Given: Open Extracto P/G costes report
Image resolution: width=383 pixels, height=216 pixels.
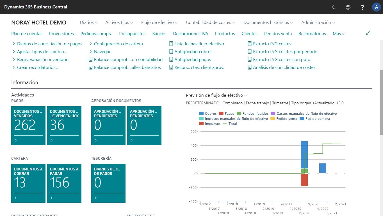Looking at the screenshot, I should coord(272,44).
